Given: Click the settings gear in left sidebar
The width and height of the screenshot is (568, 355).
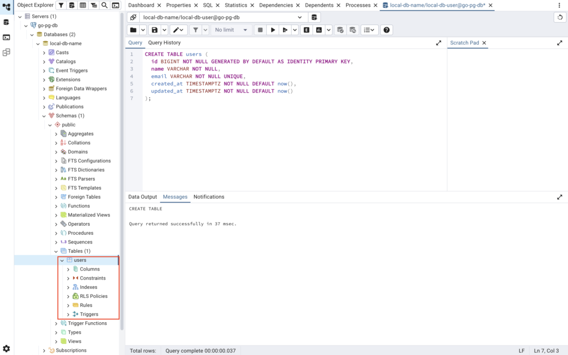Looking at the screenshot, I should click(6, 348).
